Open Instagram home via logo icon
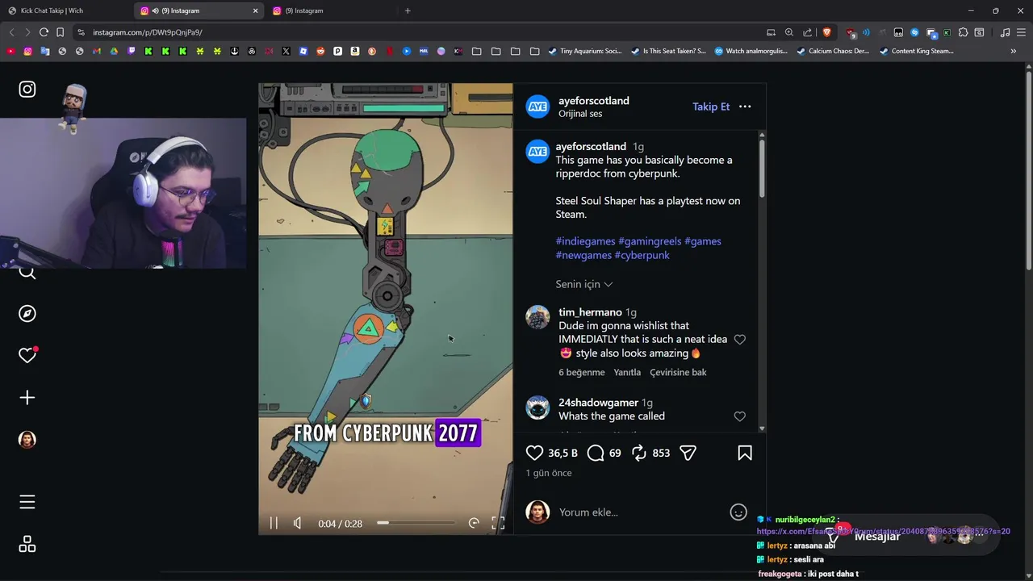Screen dimensions: 1033x581 [x=27, y=90]
